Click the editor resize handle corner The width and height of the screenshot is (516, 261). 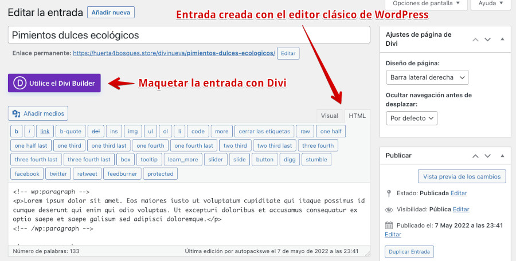(367, 254)
